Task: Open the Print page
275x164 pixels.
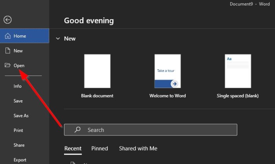Action: (x=18, y=130)
